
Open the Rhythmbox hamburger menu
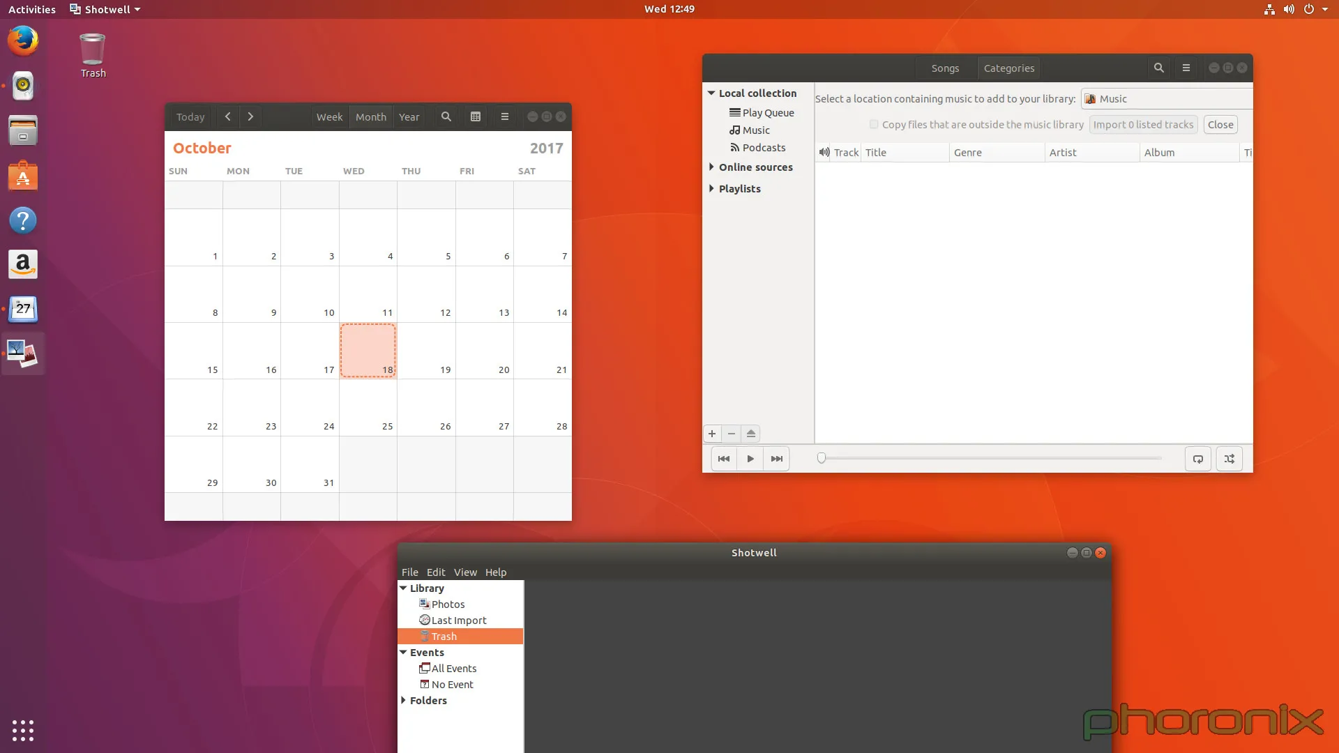point(1186,68)
